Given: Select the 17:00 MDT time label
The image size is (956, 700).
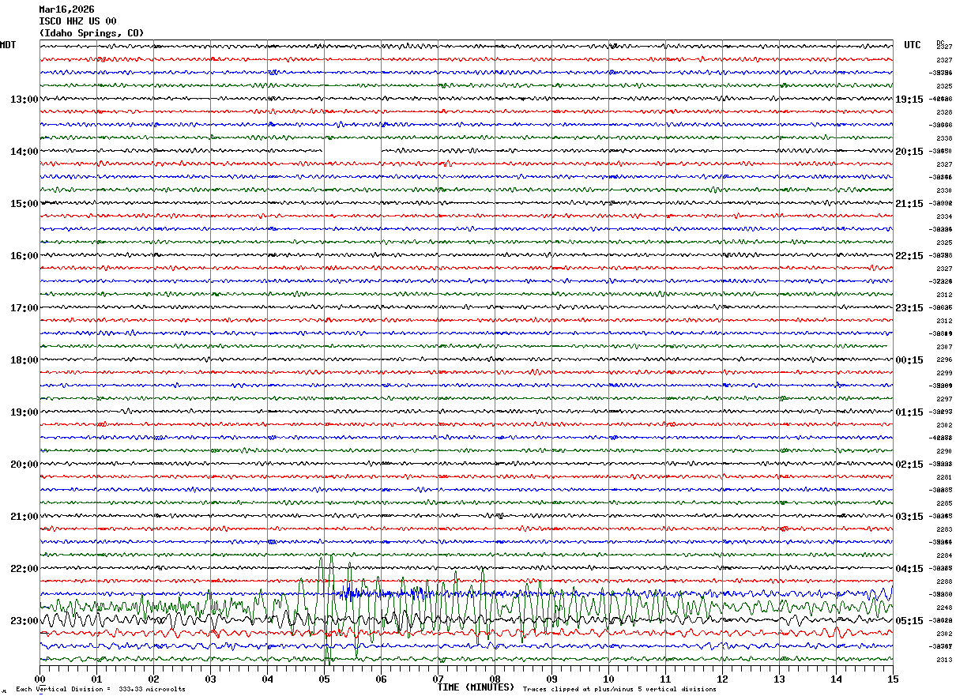Looking at the screenshot, I should (24, 308).
